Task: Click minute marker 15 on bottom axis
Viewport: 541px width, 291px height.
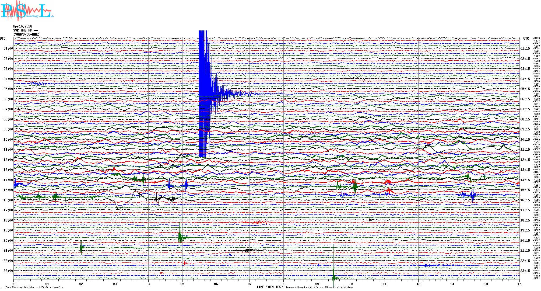Action: click(519, 284)
